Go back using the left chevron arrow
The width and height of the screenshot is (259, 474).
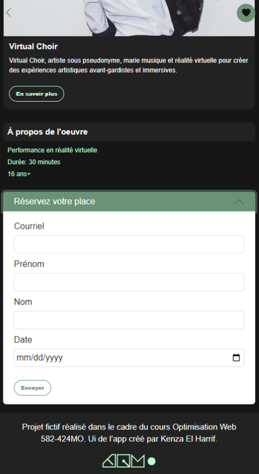pos(9,13)
